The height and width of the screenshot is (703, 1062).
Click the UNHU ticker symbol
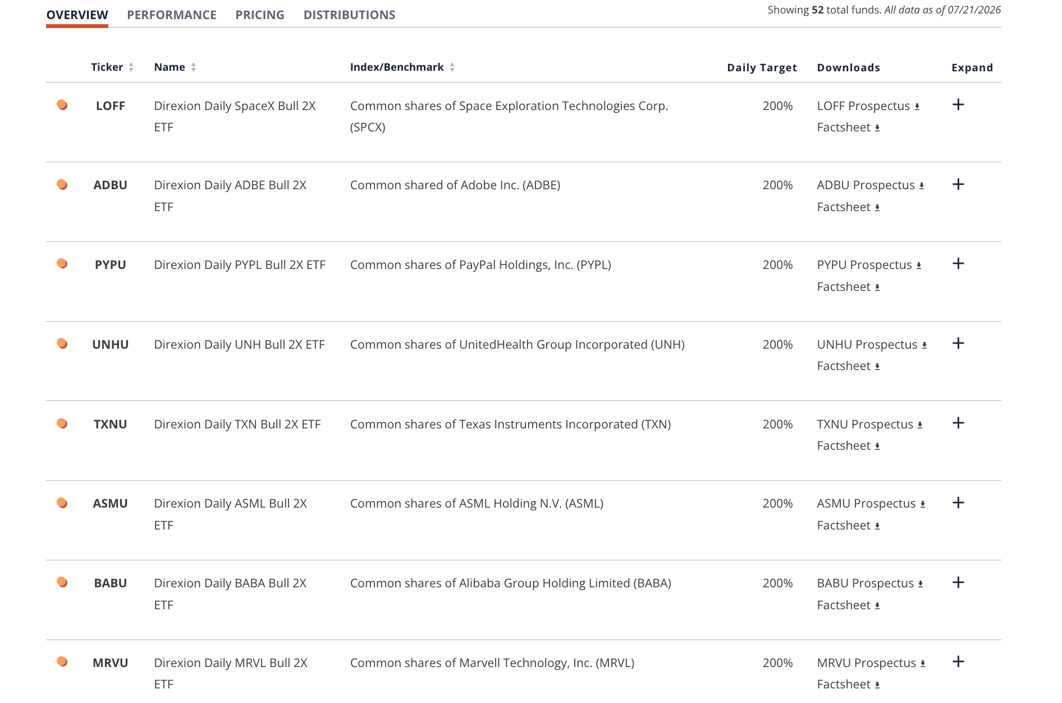click(x=111, y=345)
